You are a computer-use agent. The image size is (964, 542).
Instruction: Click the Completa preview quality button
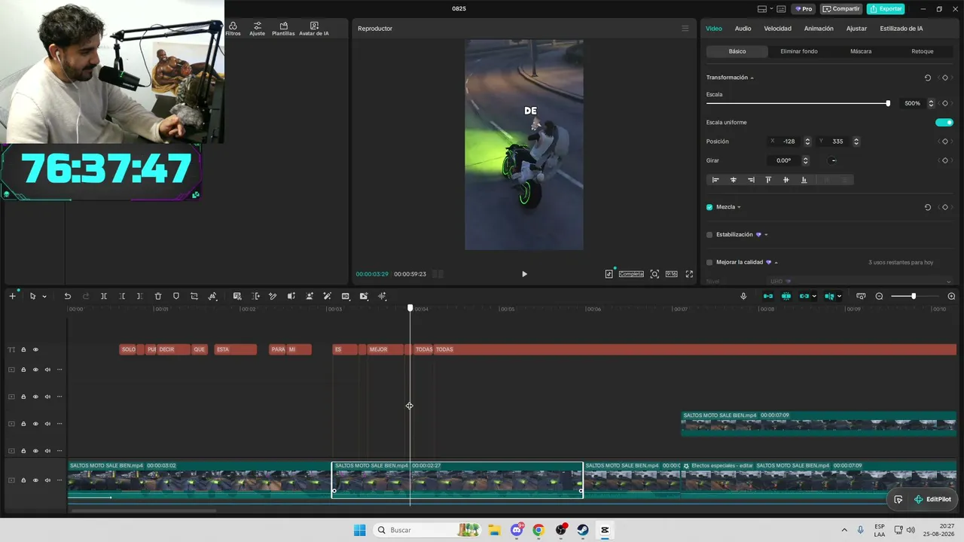(x=631, y=274)
